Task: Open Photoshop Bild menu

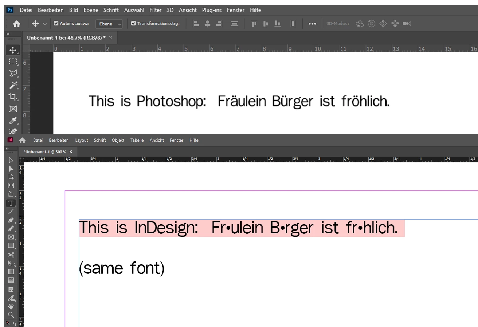Action: 74,10
